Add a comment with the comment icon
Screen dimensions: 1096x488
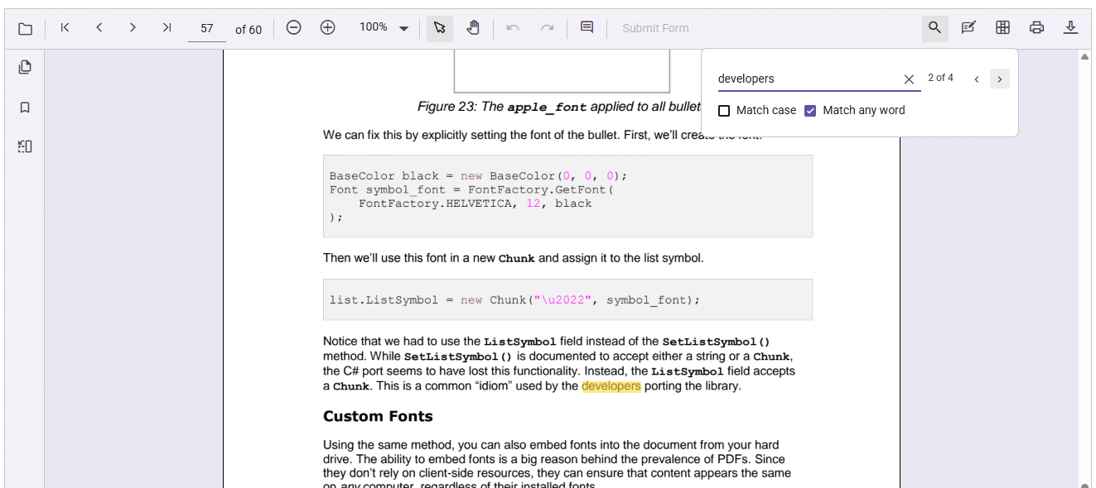587,28
